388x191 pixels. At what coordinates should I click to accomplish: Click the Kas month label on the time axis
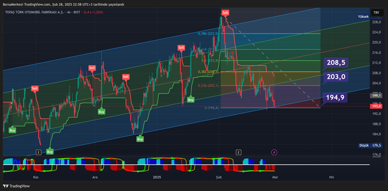click(35, 177)
